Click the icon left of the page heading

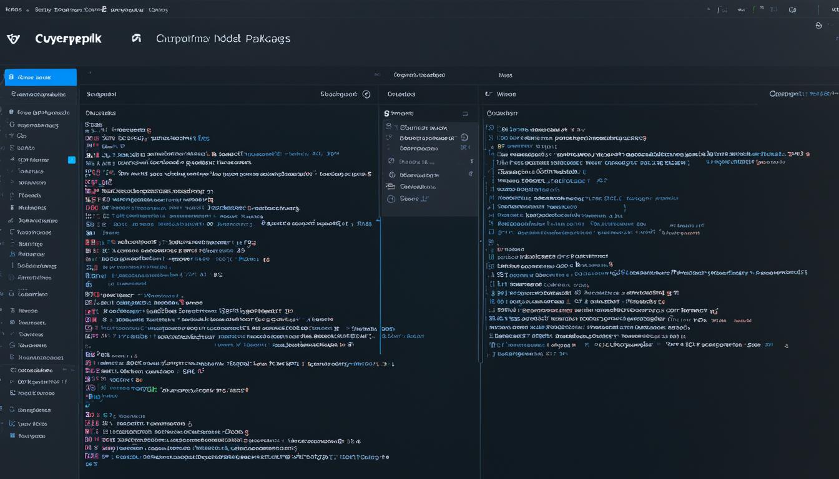[x=137, y=39]
